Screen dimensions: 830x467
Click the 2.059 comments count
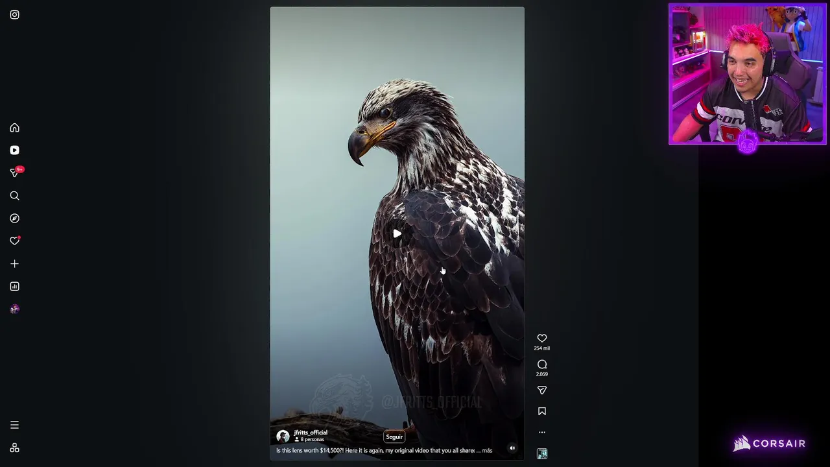tap(542, 374)
